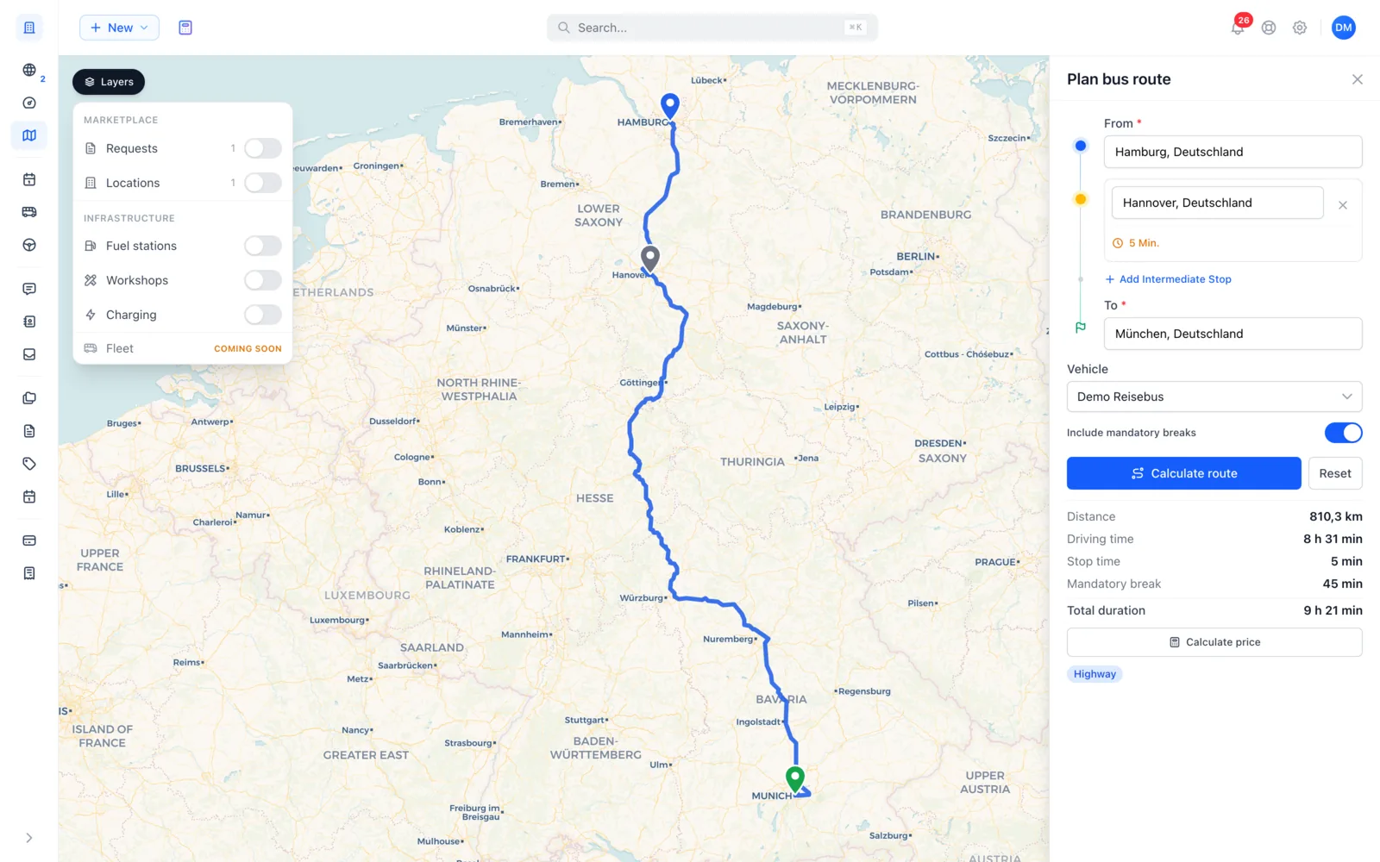Open the compass icon in the sidebar
The width and height of the screenshot is (1380, 862).
pyautogui.click(x=29, y=103)
